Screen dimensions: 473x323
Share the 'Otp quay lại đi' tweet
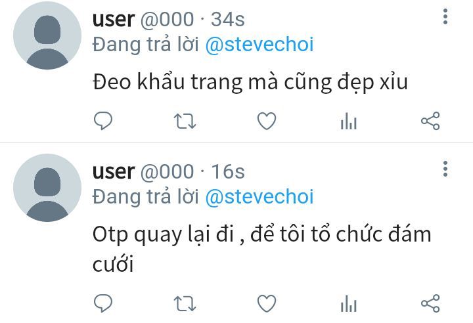[430, 303]
